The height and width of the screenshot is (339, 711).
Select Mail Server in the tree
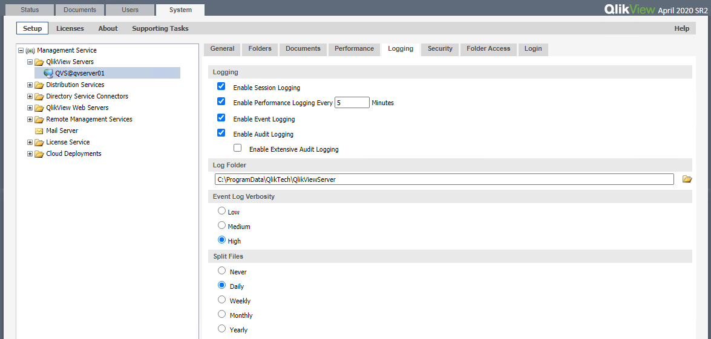coord(62,131)
